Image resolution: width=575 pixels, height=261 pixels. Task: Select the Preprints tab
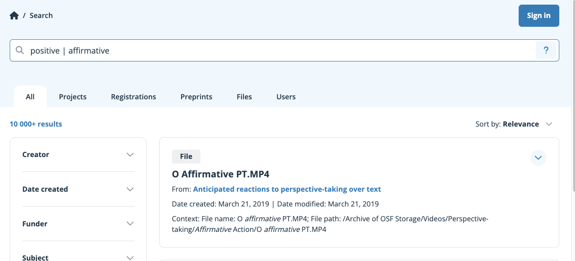pos(196,97)
